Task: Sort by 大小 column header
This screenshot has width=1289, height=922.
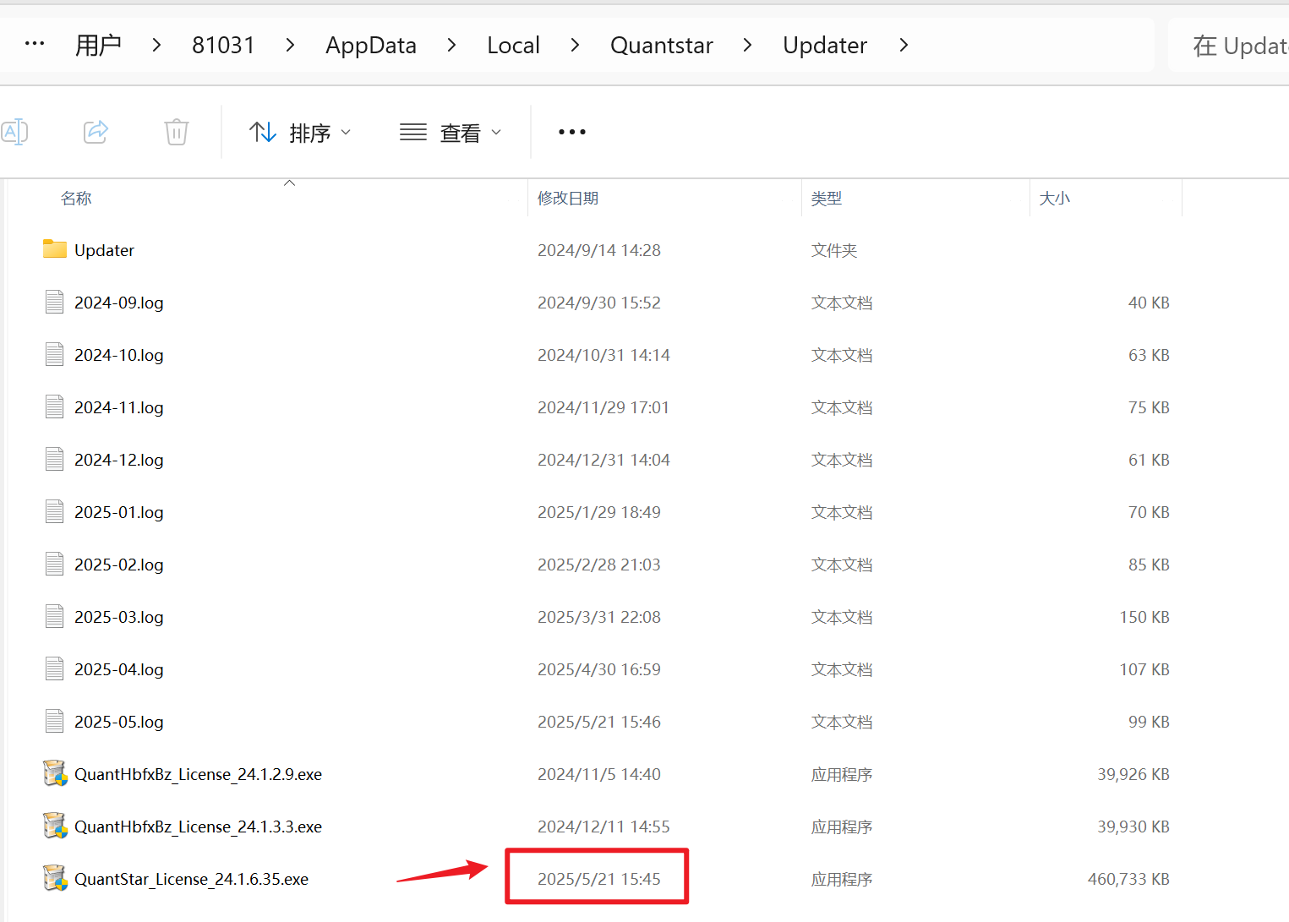Action: click(x=1055, y=199)
